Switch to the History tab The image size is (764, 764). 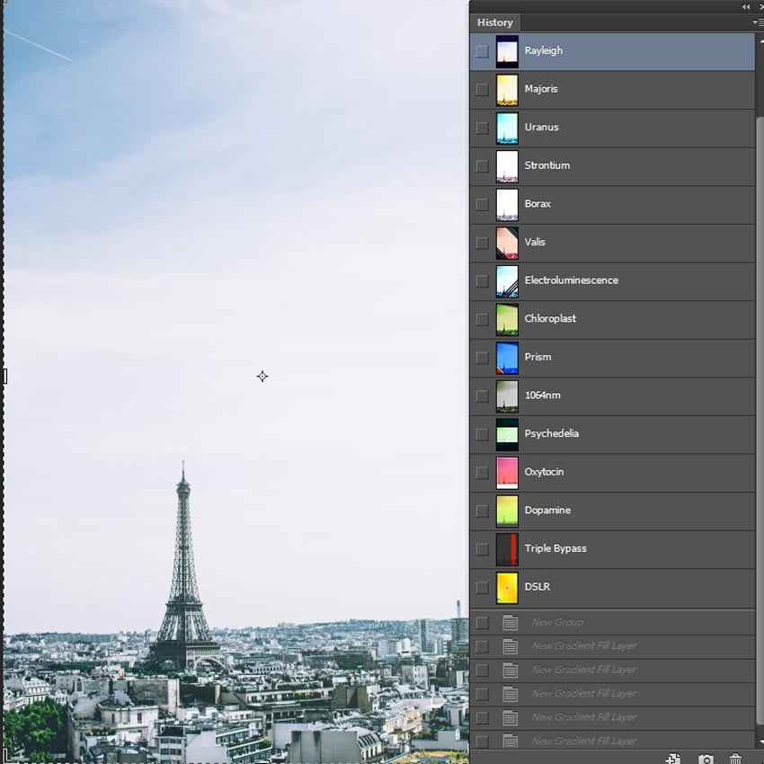[x=495, y=22]
